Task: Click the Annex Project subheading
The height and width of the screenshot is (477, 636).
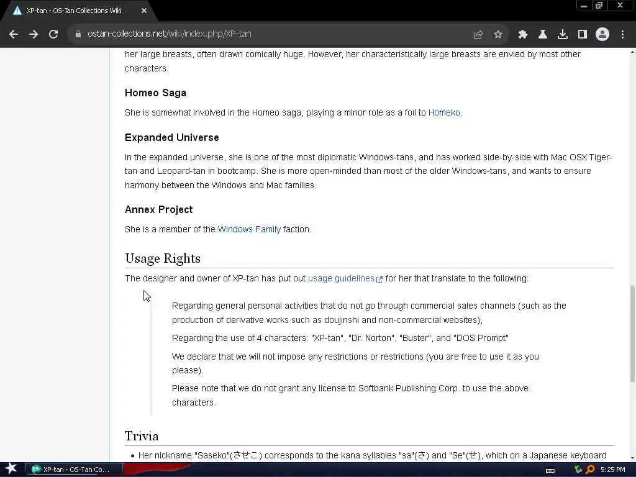Action: click(x=158, y=210)
